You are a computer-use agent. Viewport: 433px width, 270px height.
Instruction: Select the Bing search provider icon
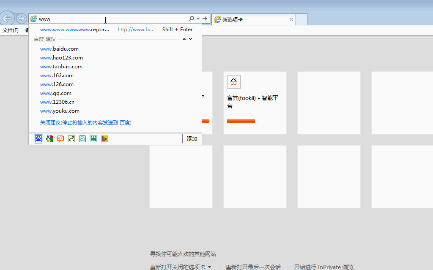pos(104,139)
